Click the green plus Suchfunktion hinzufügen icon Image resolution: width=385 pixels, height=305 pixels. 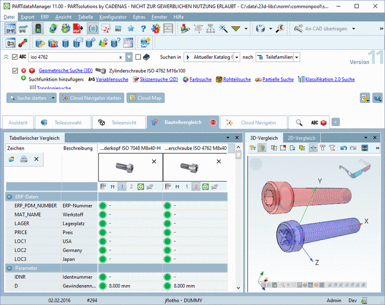tap(23, 79)
